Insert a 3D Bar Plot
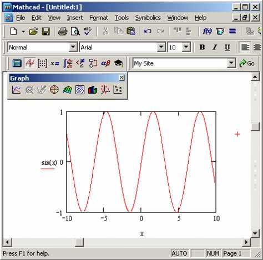263x260 pixels. pyautogui.click(x=93, y=90)
